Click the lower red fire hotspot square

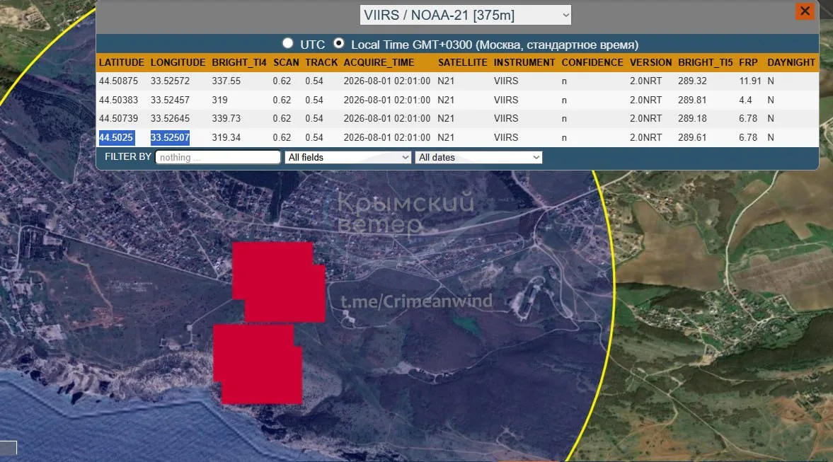pyautogui.click(x=258, y=364)
